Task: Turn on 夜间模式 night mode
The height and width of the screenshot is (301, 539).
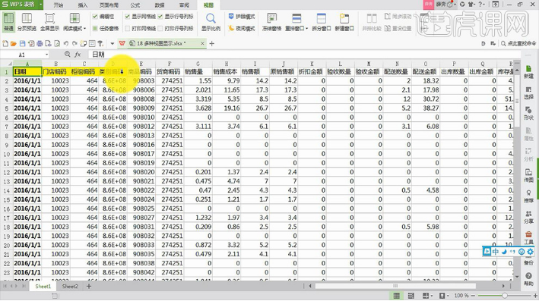Action: (242, 28)
